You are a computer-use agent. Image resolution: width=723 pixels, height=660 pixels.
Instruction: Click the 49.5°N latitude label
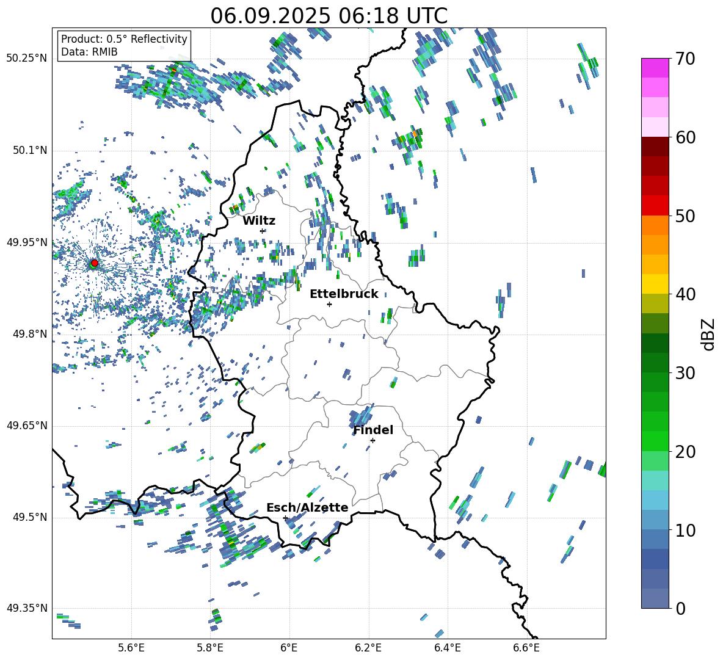click(x=29, y=517)
